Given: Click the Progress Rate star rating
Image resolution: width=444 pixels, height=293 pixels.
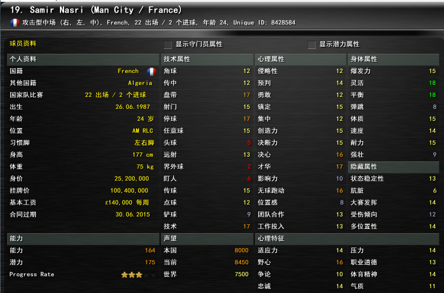Looking at the screenshot, I should point(138,274).
